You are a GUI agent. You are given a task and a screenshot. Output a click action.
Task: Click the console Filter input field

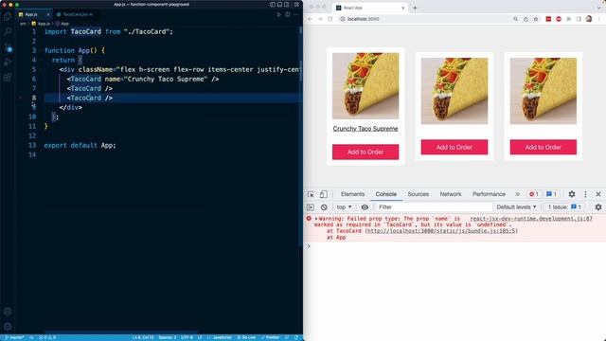pyautogui.click(x=434, y=207)
